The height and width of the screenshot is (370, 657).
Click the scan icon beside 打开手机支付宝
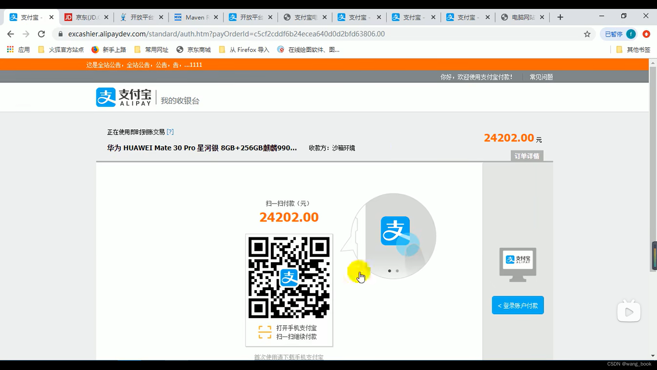tap(265, 332)
